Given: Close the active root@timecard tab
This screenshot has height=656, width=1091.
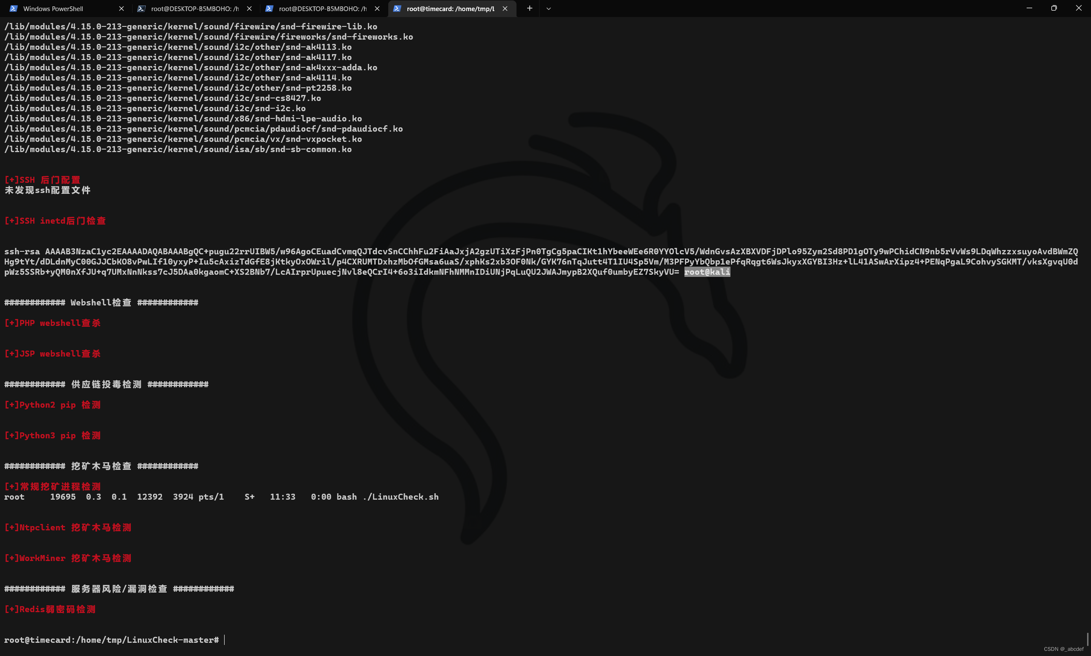Looking at the screenshot, I should pyautogui.click(x=505, y=9).
